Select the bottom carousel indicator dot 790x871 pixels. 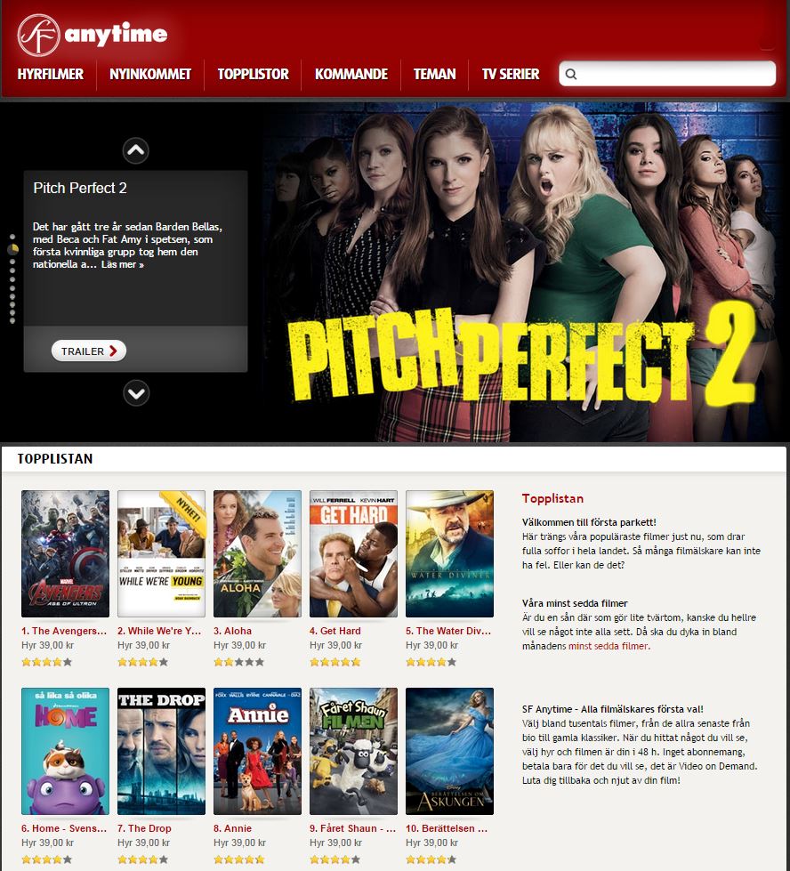tap(12, 320)
